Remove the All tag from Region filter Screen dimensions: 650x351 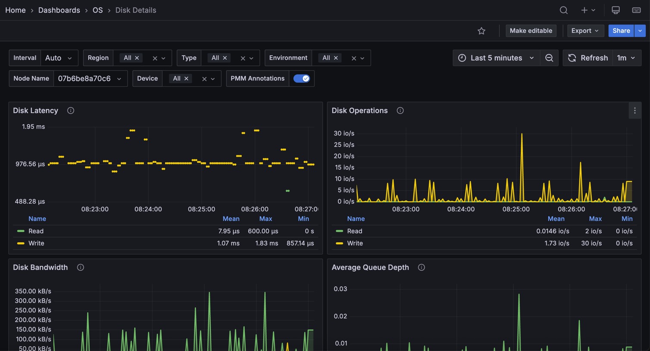(x=137, y=58)
